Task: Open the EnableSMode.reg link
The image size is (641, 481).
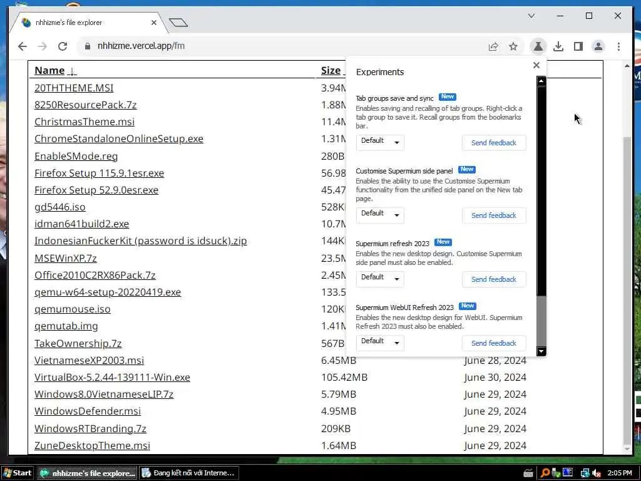Action: click(x=76, y=156)
